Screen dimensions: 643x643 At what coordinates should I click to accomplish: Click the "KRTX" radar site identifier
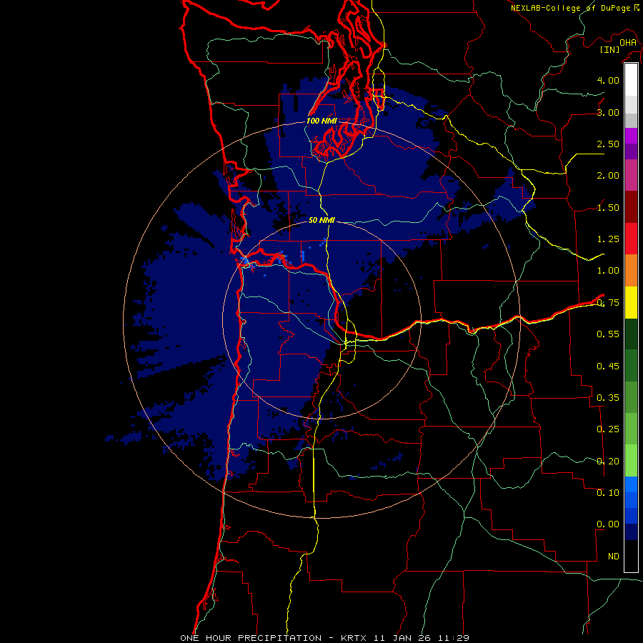[354, 638]
